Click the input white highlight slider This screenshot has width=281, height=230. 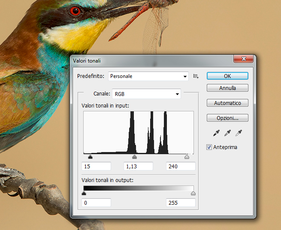pyautogui.click(x=187, y=157)
